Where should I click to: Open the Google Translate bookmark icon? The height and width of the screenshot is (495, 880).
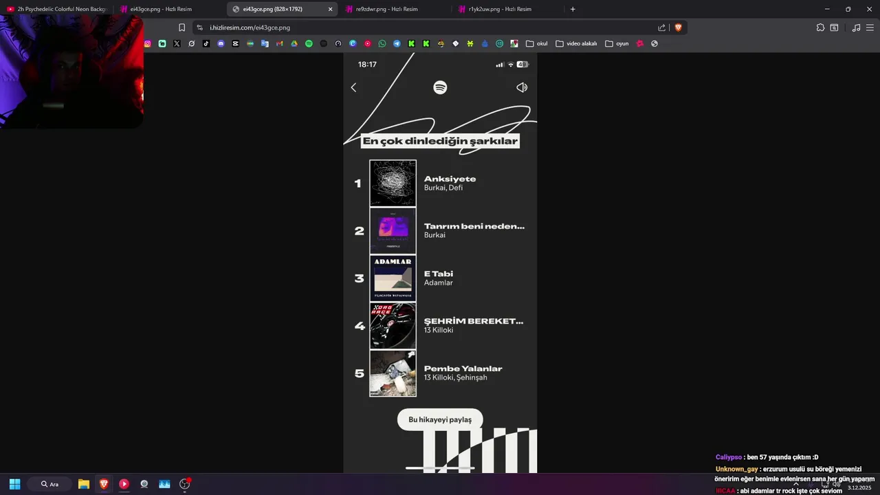[x=265, y=43]
